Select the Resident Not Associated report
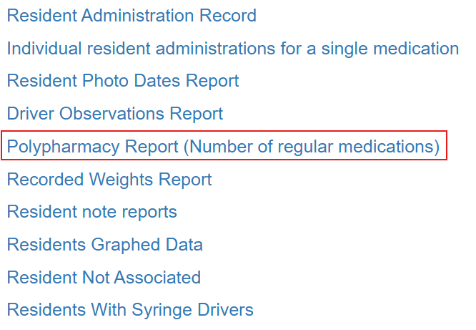Viewport: 476px width, 330px height. point(104,277)
